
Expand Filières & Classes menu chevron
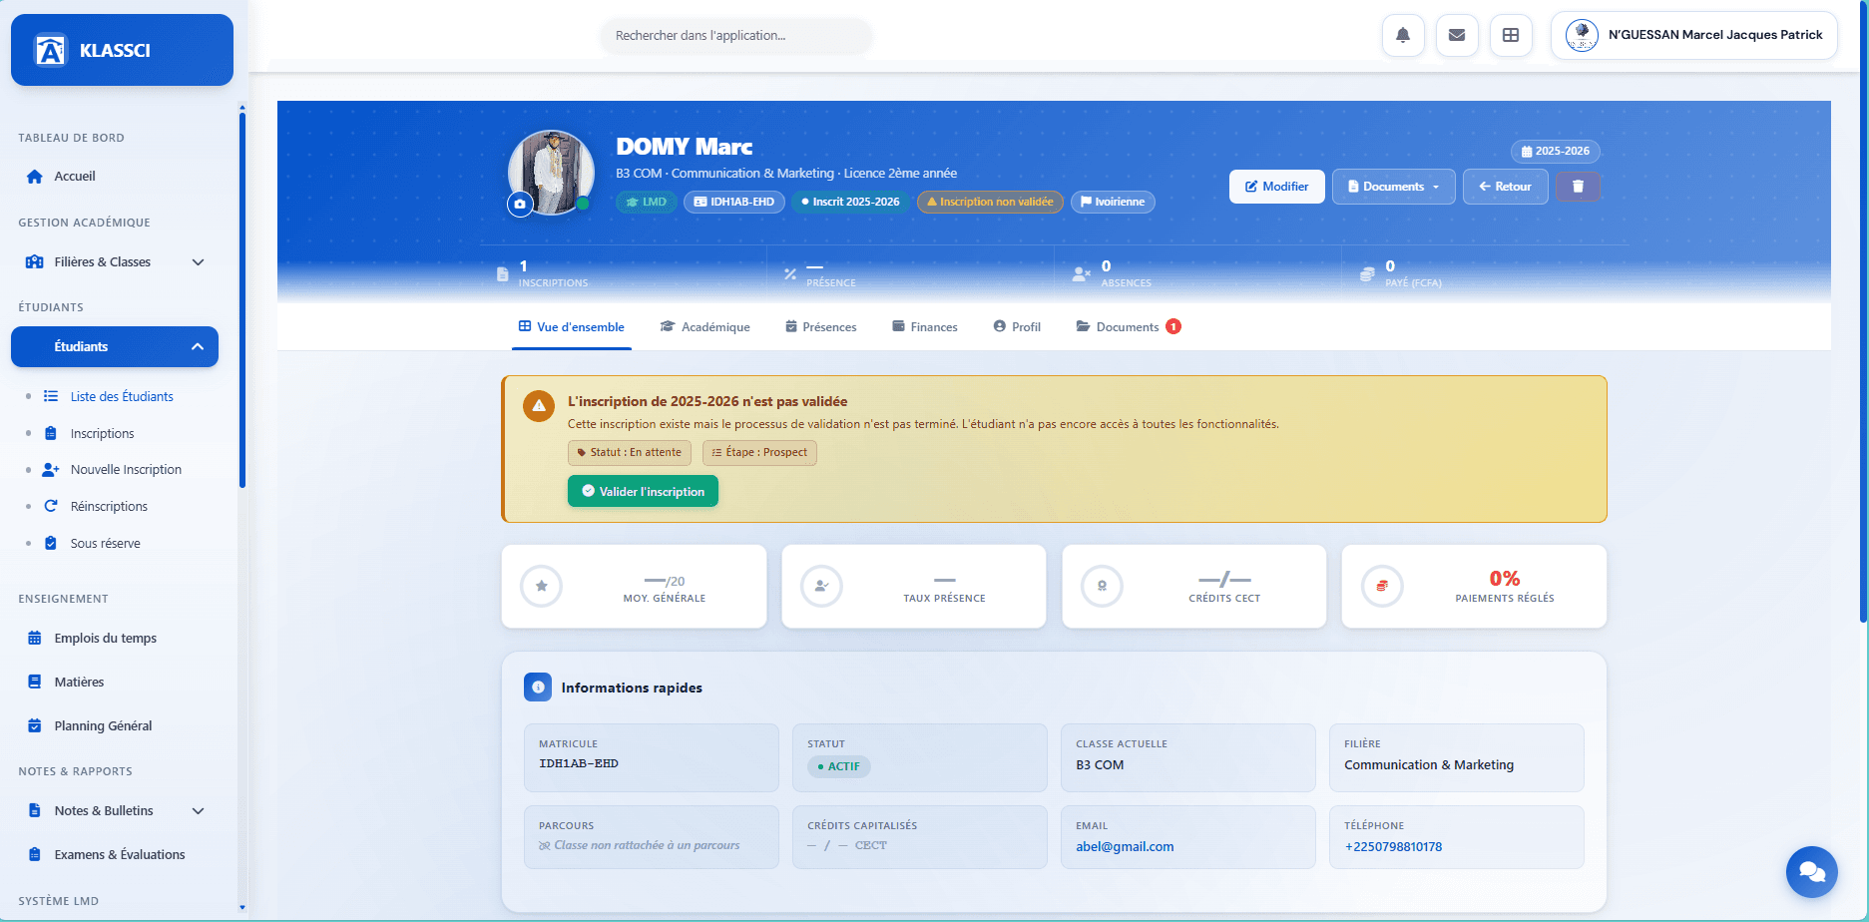[x=198, y=262]
